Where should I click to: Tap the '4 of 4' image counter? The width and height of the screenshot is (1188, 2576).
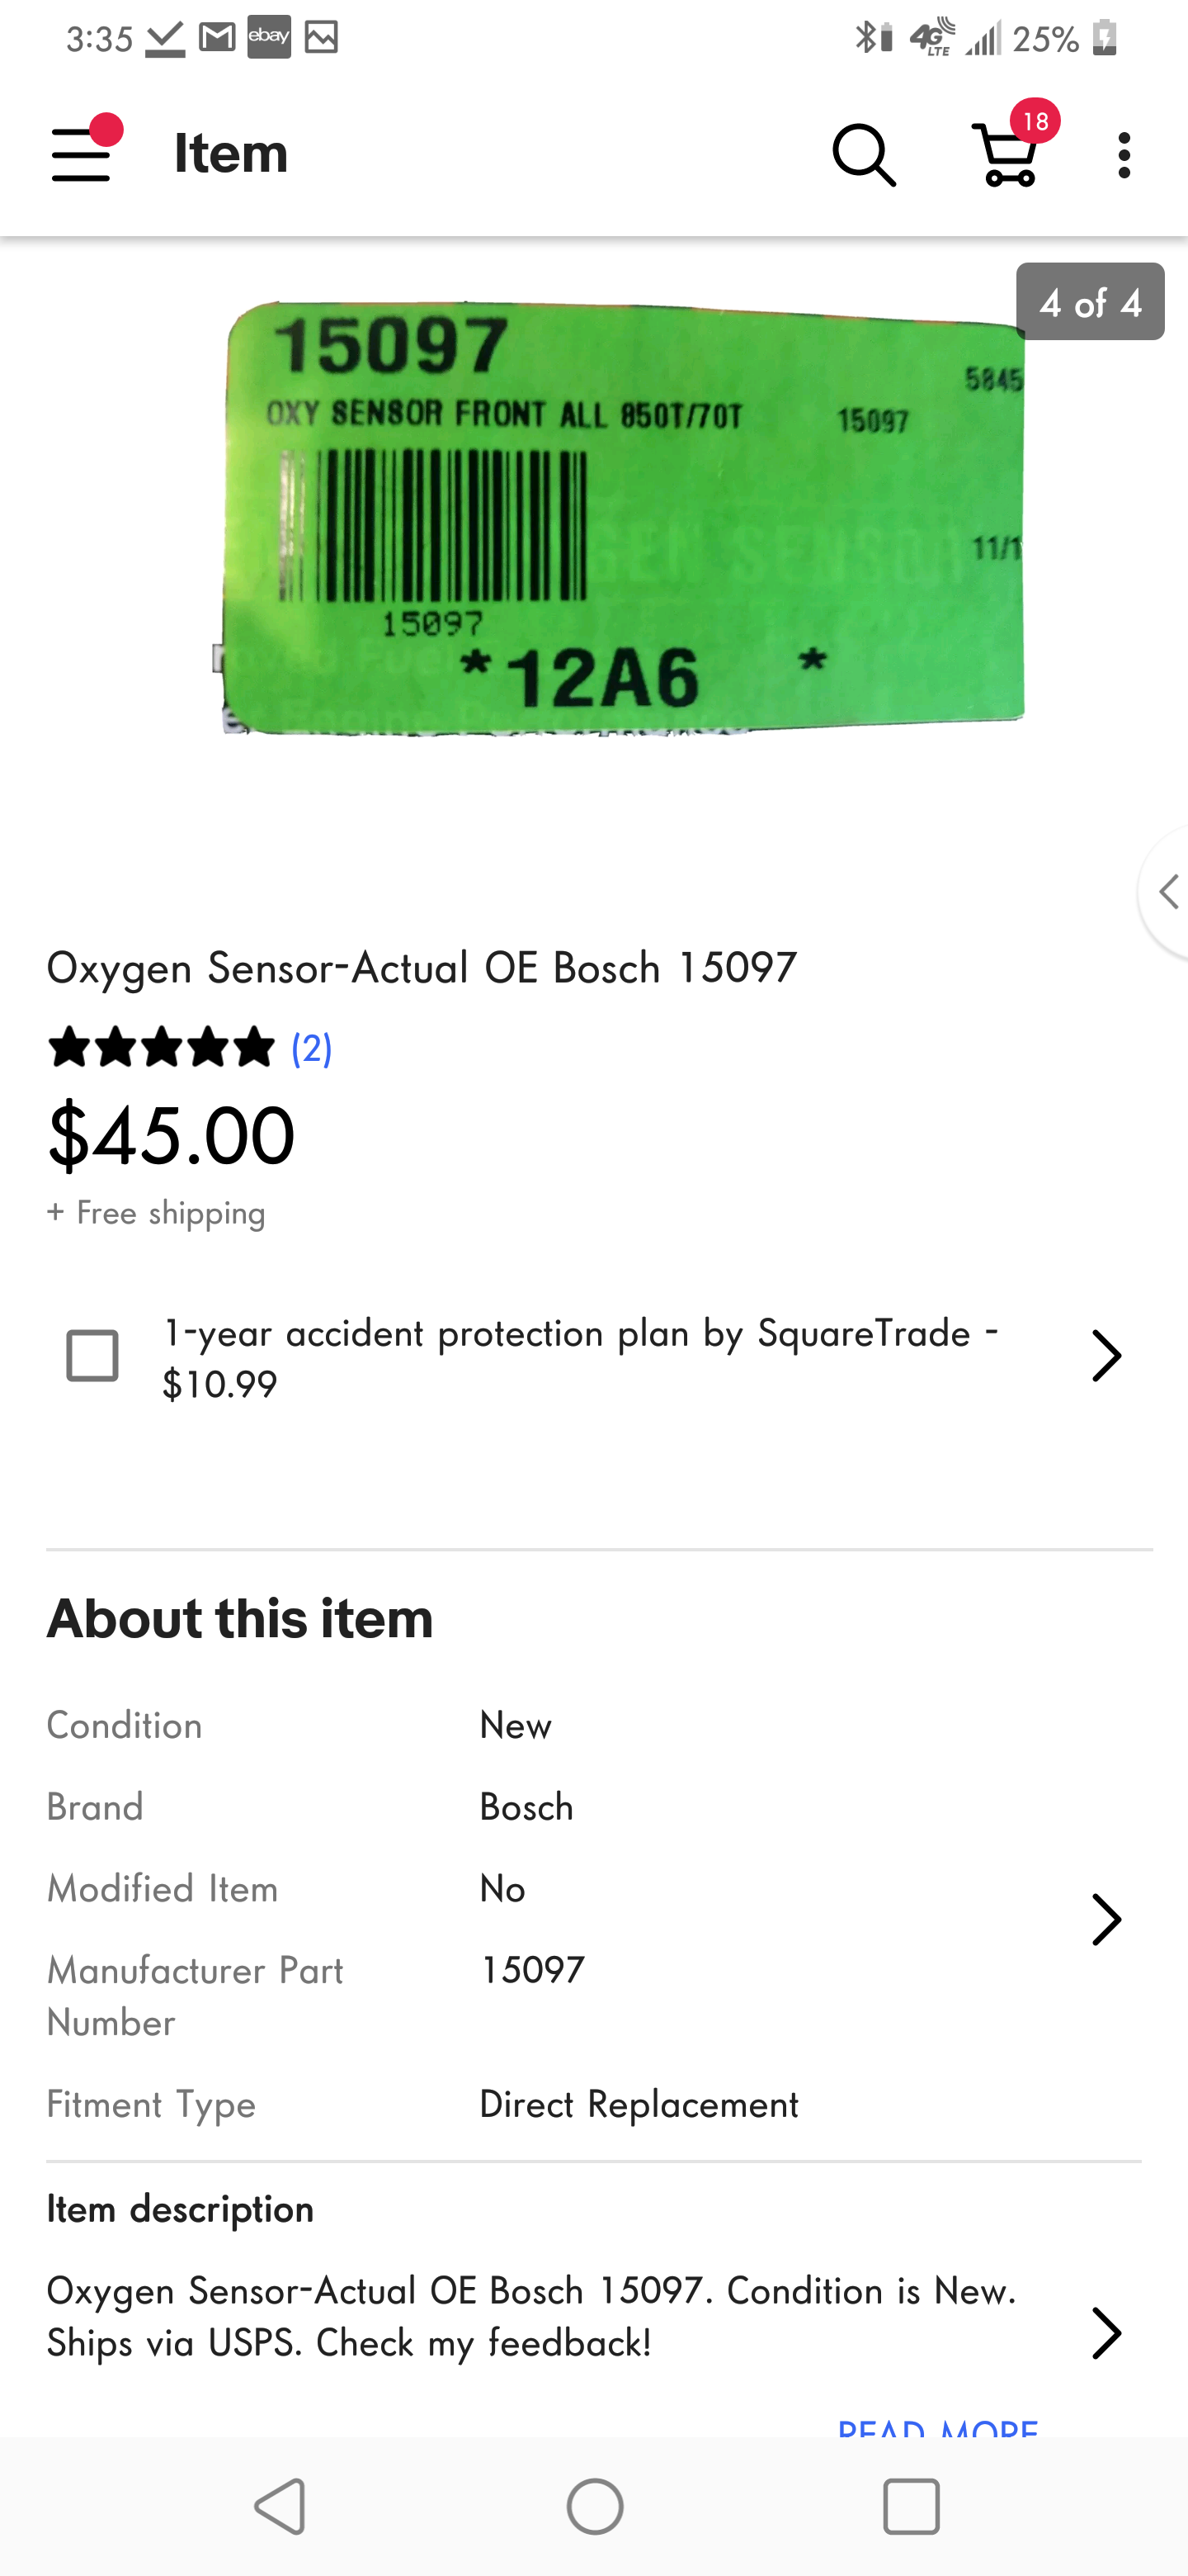pos(1089,302)
